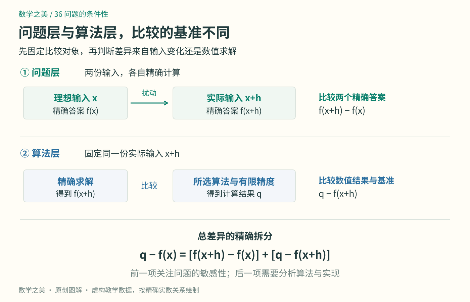Click the '扰动' arrow label
Image resolution: width=470 pixels, height=302 pixels.
click(x=149, y=93)
